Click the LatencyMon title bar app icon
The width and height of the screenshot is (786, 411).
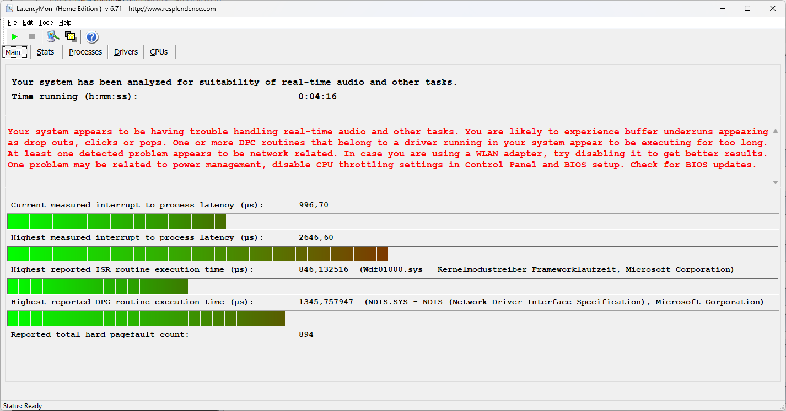(x=9, y=8)
